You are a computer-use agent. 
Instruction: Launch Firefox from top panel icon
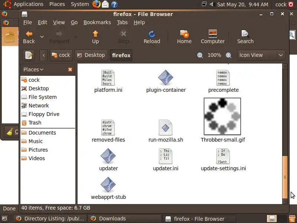pyautogui.click(x=96, y=4)
